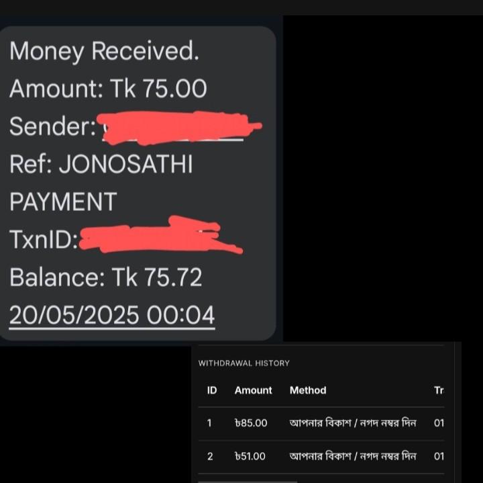Click the WITHDRAWAL HISTORY heading
Viewport: 483px width, 483px height.
tap(244, 363)
